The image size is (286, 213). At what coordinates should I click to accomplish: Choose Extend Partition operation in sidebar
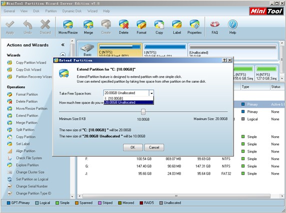click(x=22, y=116)
